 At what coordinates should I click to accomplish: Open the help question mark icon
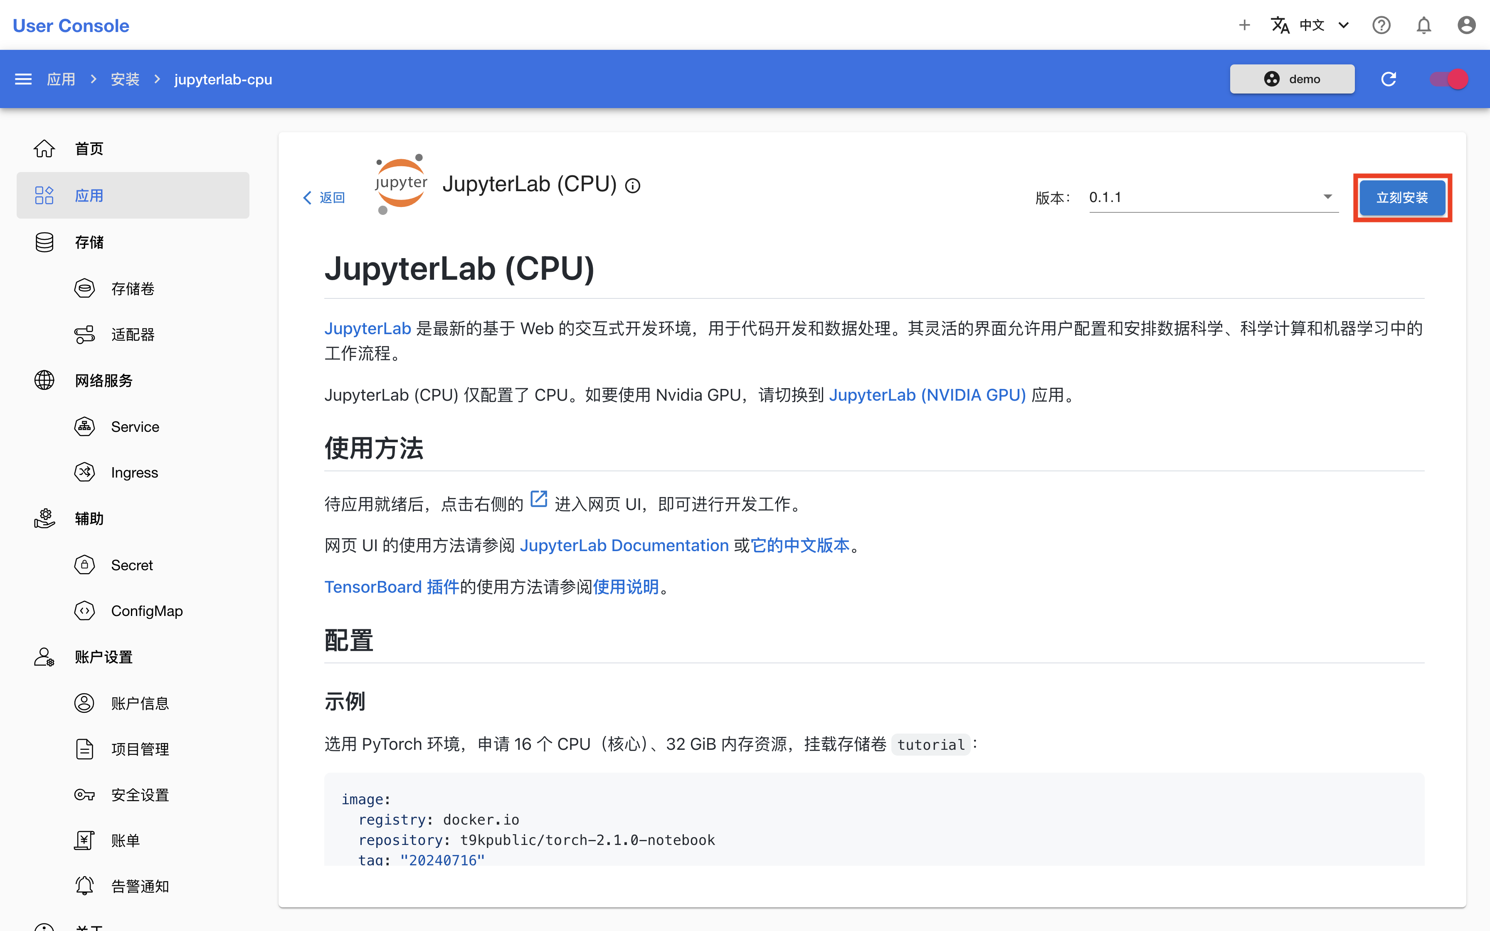click(x=1381, y=25)
